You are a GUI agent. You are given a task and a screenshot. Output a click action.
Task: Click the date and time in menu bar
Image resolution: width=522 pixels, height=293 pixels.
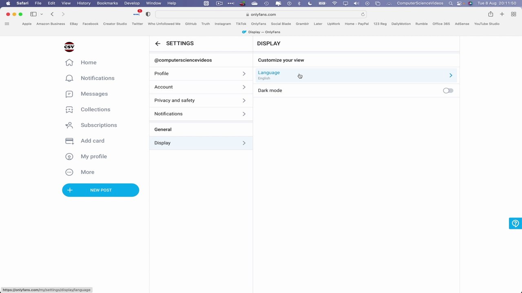click(x=496, y=3)
